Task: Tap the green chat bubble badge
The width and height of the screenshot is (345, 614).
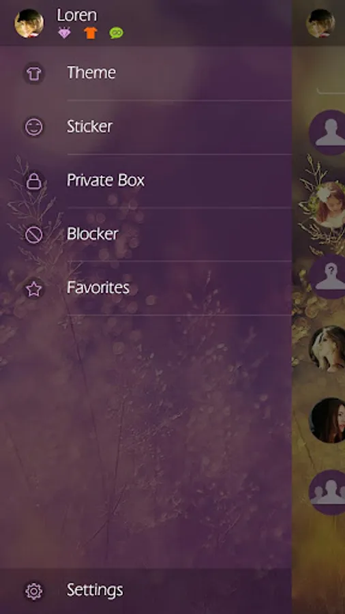Action: click(116, 33)
